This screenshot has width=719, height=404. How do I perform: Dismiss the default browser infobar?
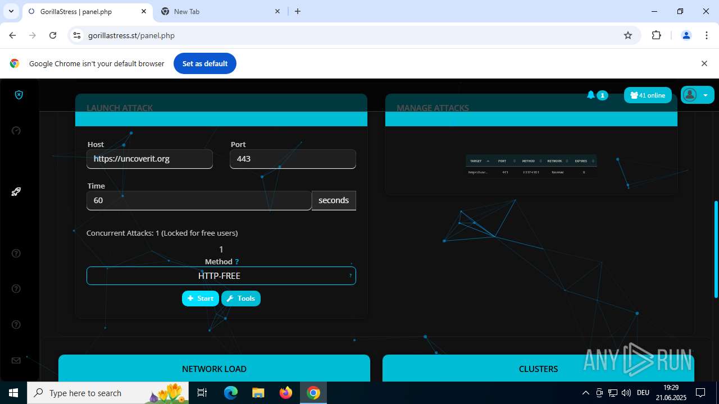pyautogui.click(x=704, y=63)
